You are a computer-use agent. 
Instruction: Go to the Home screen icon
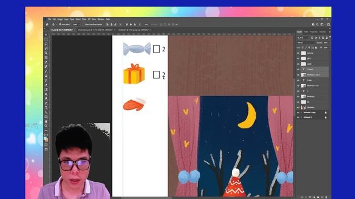[x=47, y=24]
